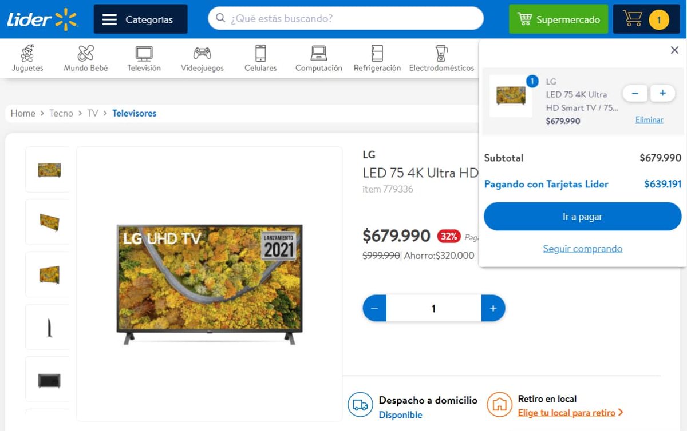Click the Subtotal label in cart

(x=504, y=158)
